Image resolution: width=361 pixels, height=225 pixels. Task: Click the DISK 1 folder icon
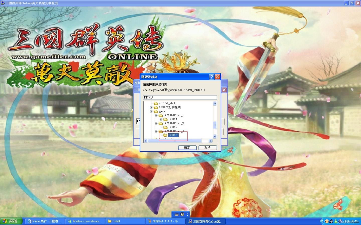coord(165,119)
